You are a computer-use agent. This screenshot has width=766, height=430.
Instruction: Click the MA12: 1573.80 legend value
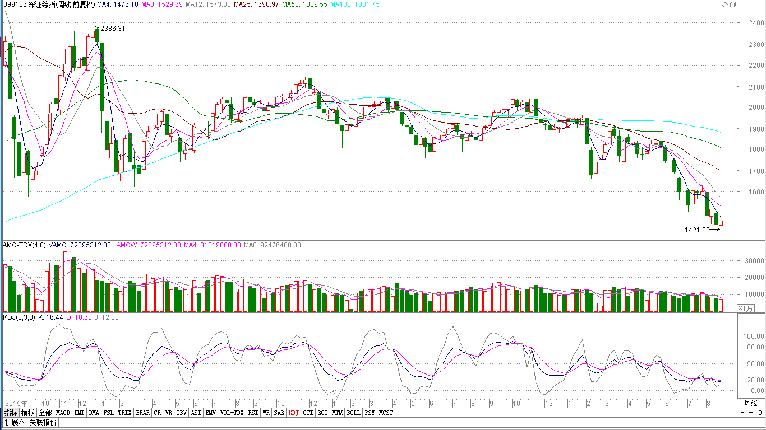208,4
